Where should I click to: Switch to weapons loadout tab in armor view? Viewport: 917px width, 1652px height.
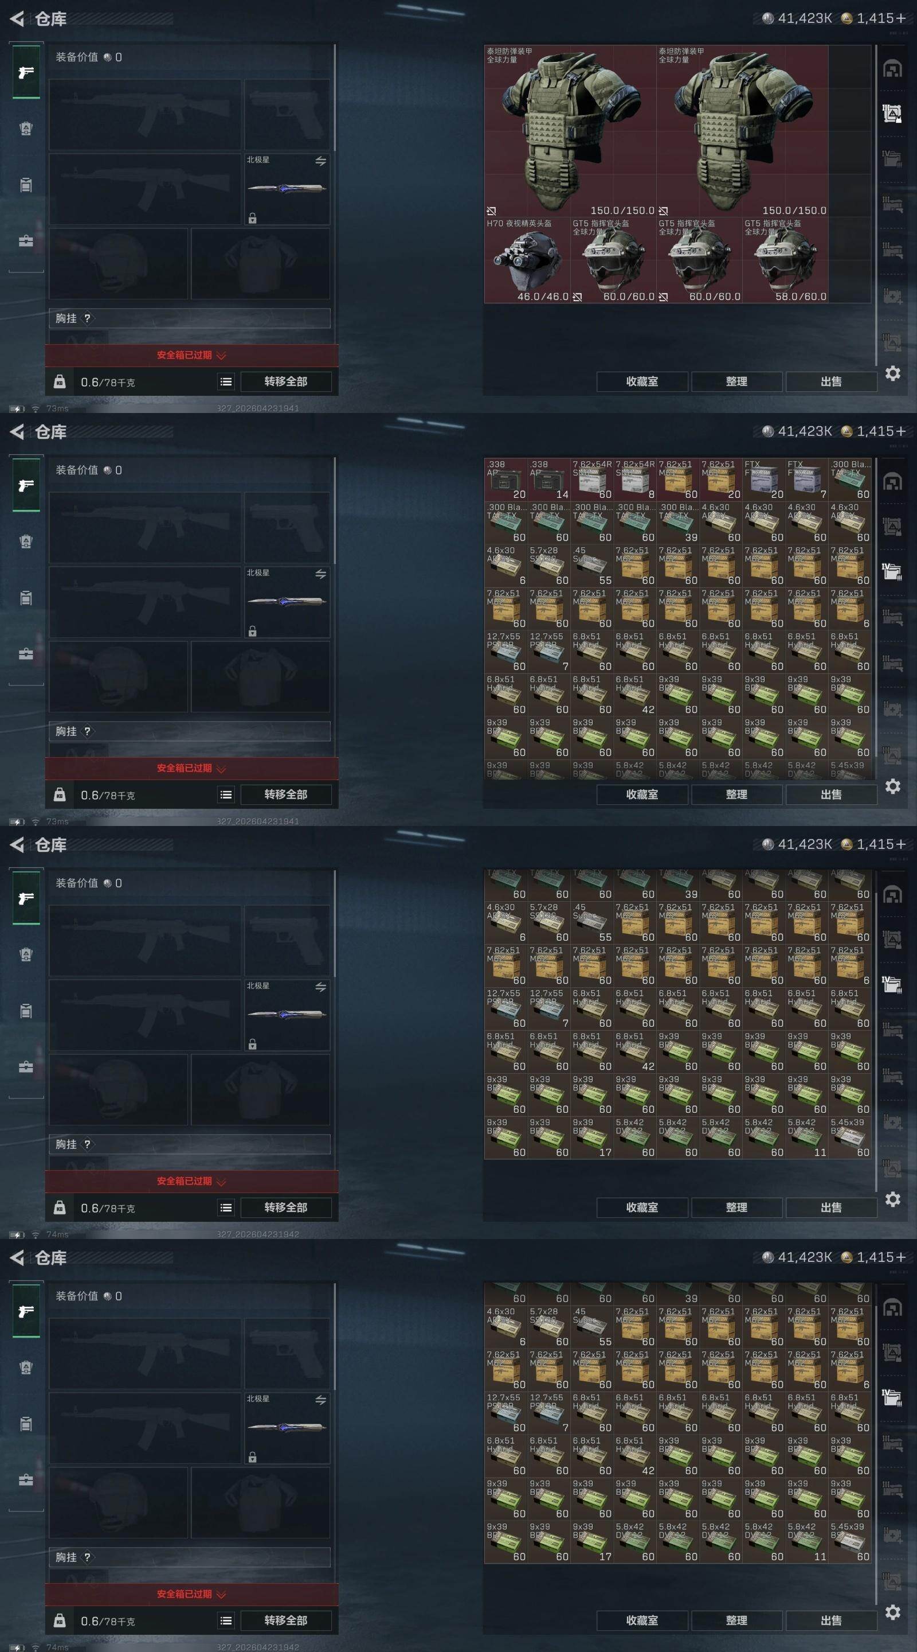coord(26,72)
